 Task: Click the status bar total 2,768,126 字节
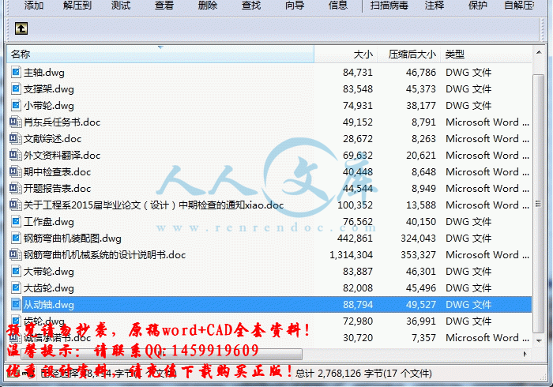[x=363, y=374]
